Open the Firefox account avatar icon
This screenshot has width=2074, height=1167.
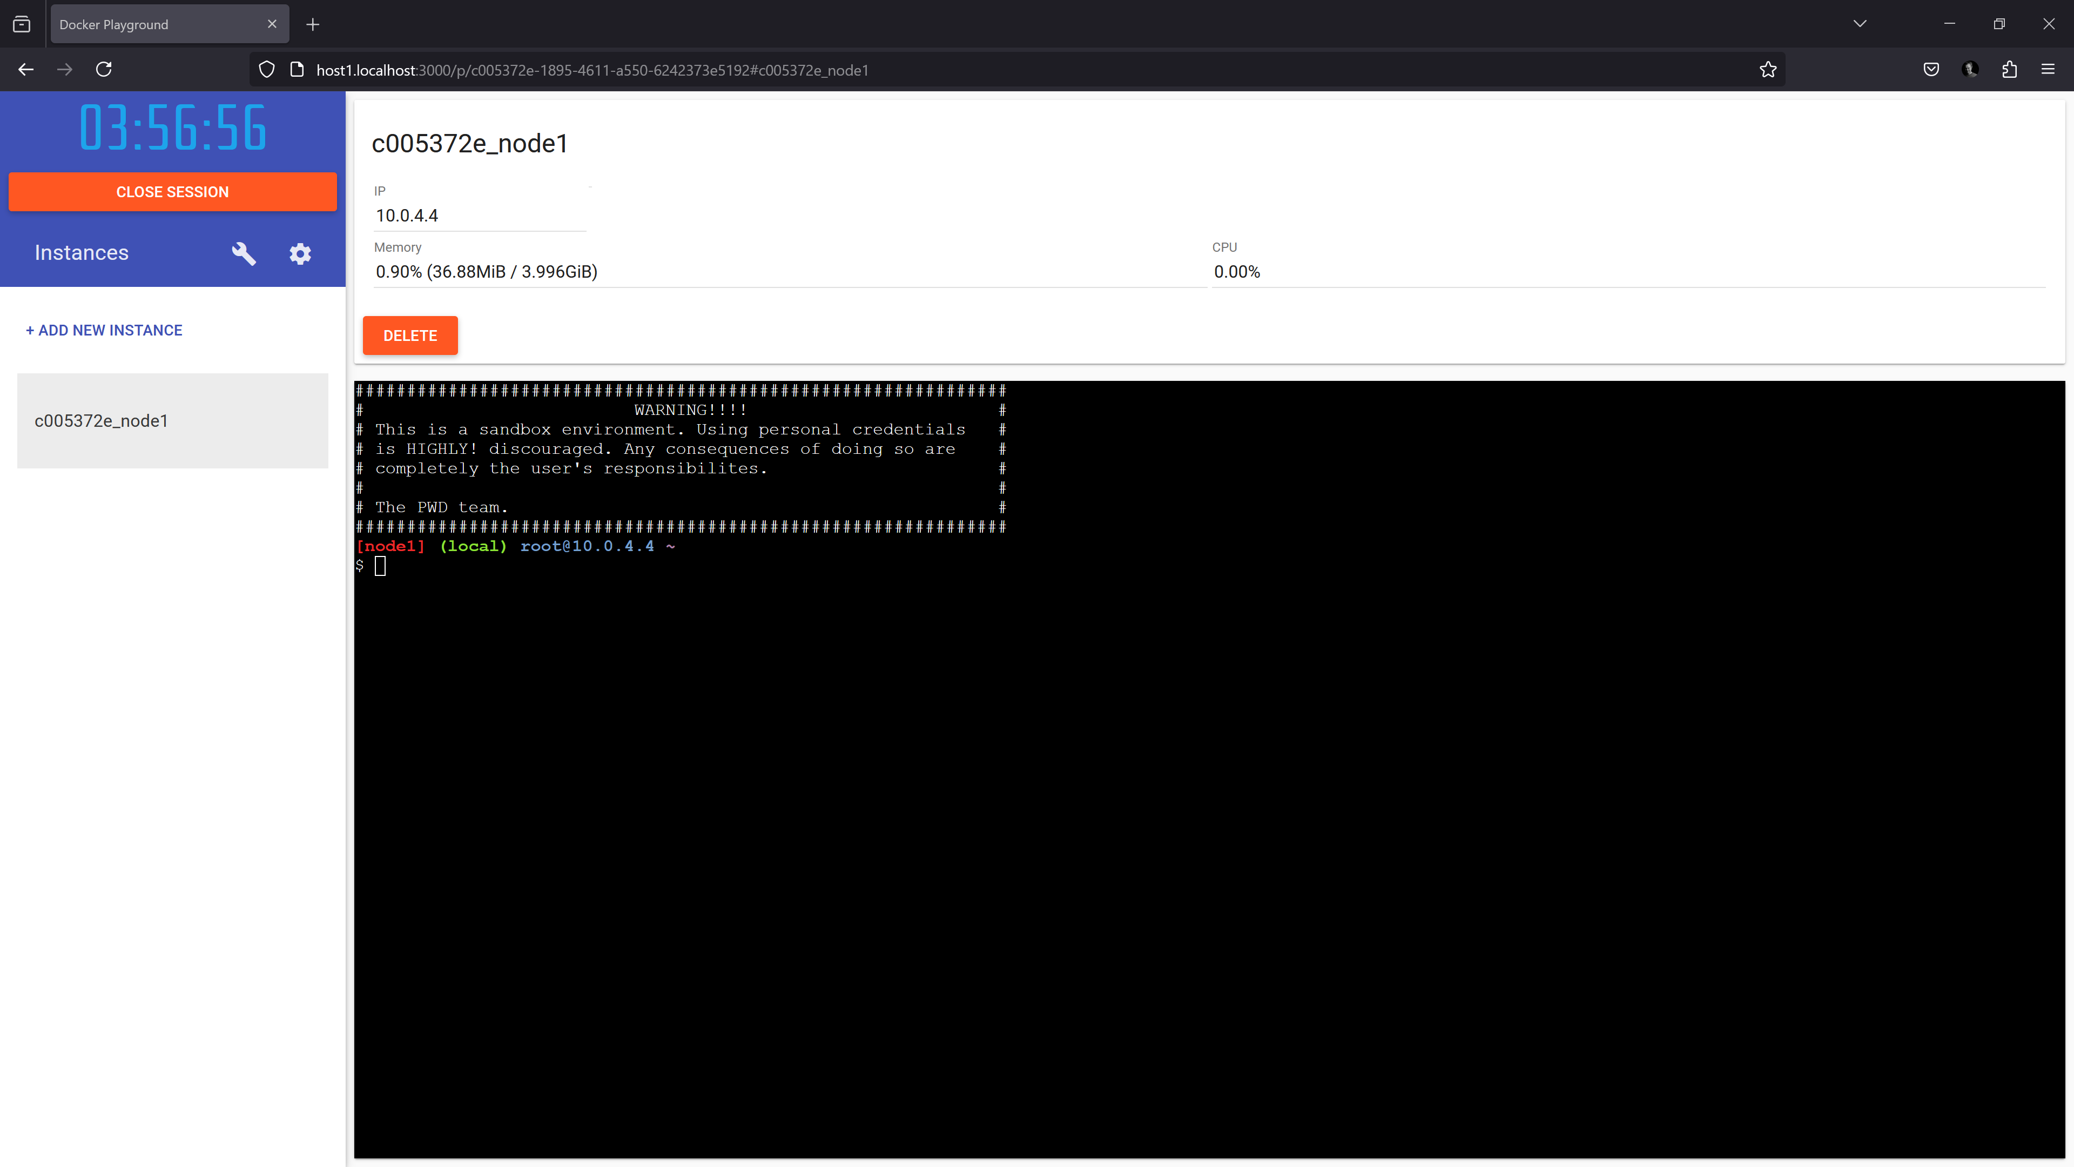(1970, 69)
